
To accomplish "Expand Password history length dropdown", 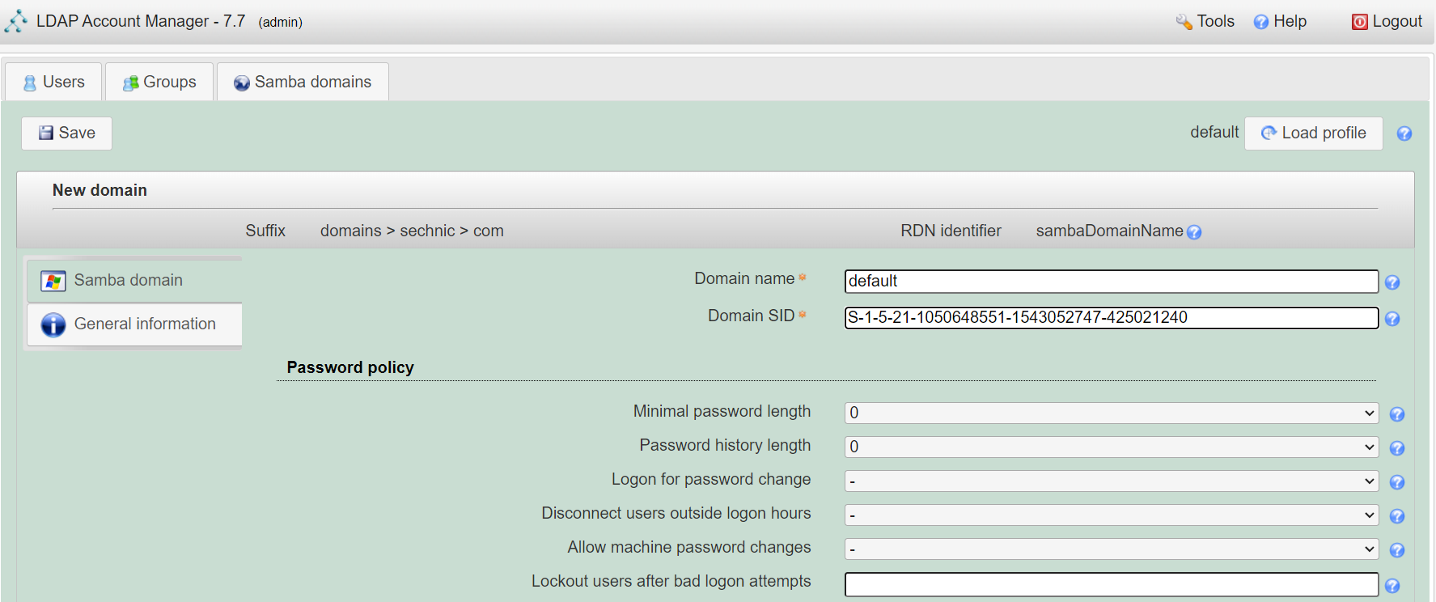I will tap(1112, 447).
